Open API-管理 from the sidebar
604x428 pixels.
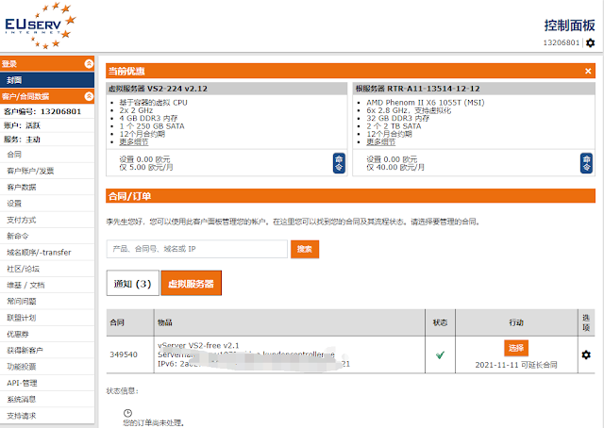coord(22,382)
